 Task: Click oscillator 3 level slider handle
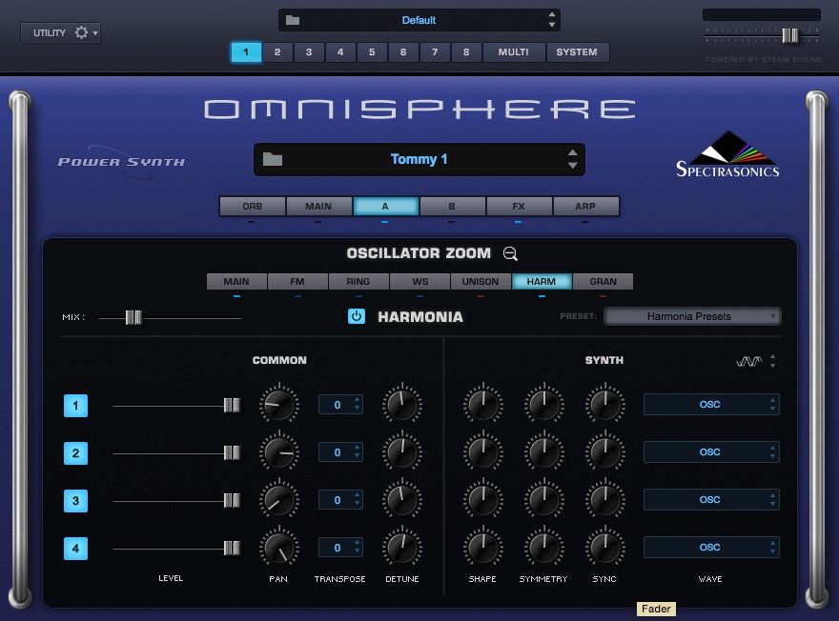232,501
